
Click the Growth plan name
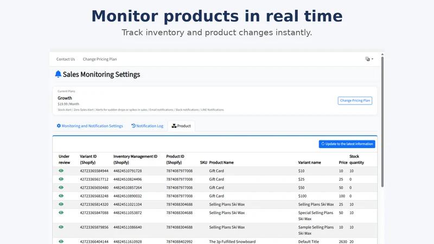coord(65,98)
